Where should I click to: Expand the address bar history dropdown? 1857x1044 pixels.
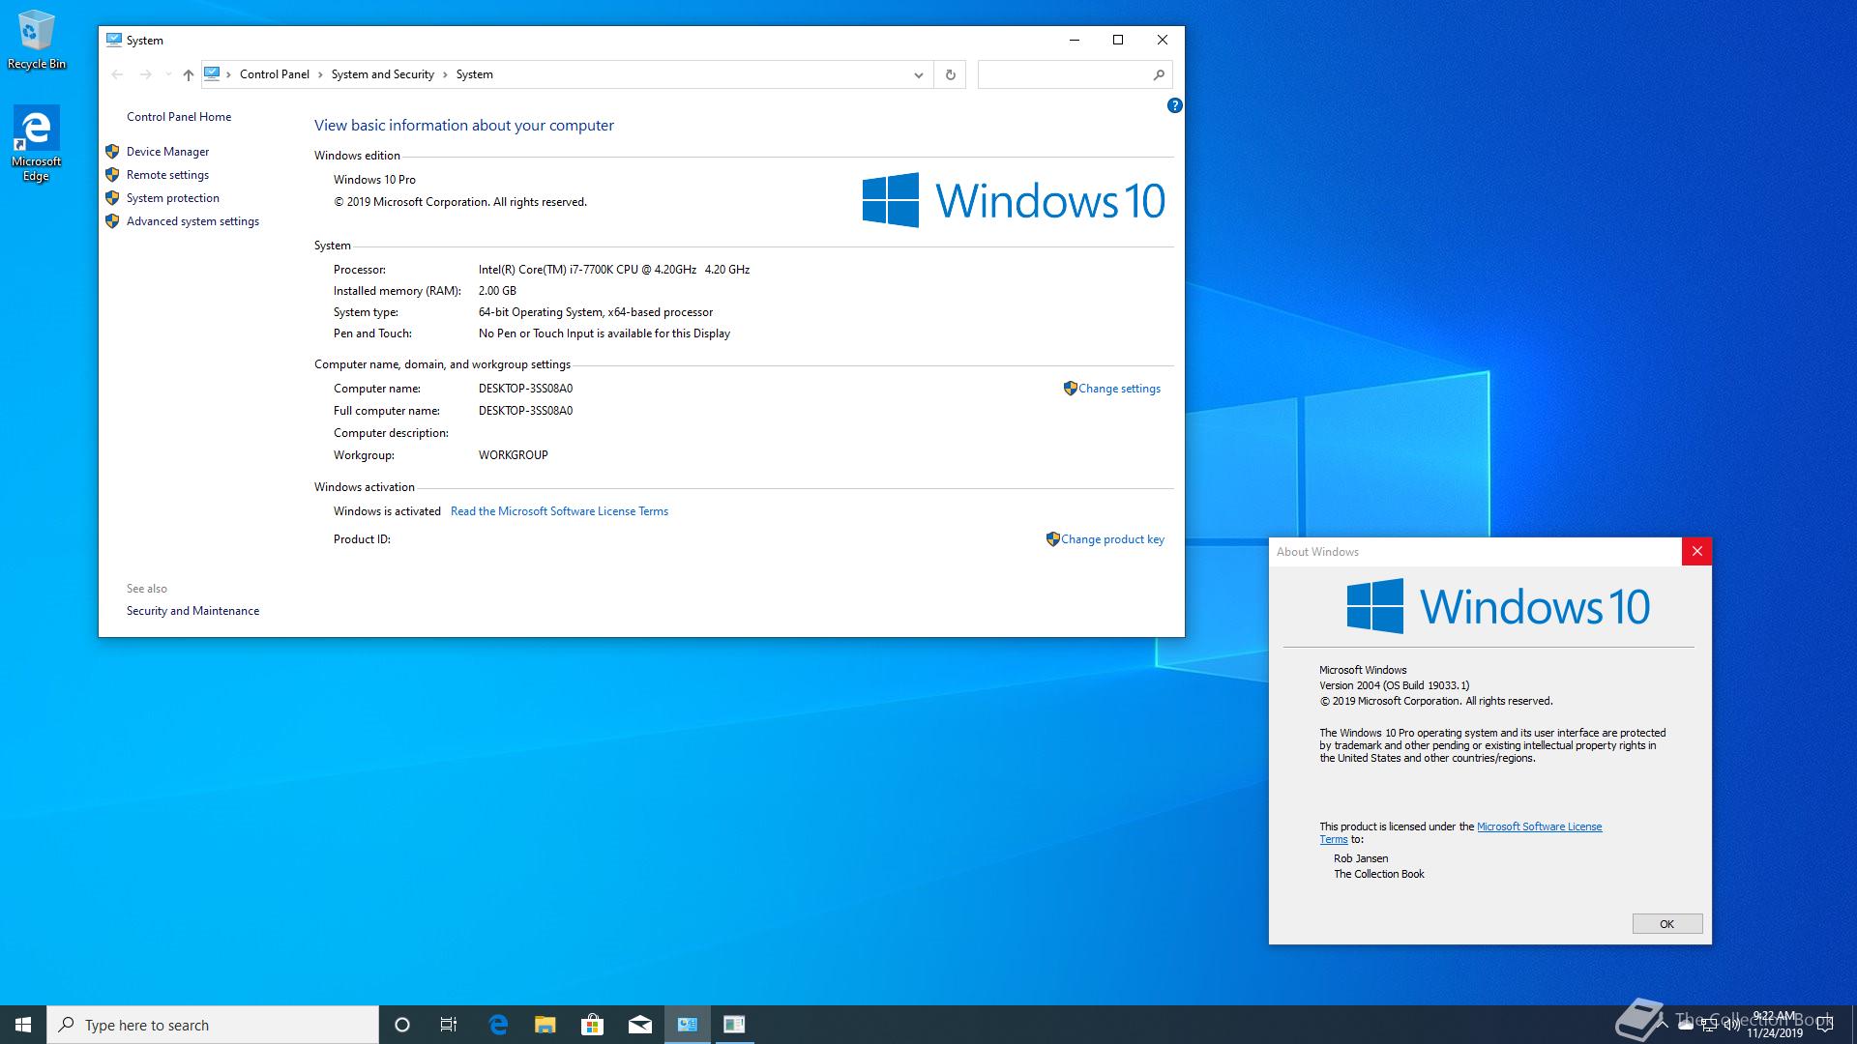919,74
